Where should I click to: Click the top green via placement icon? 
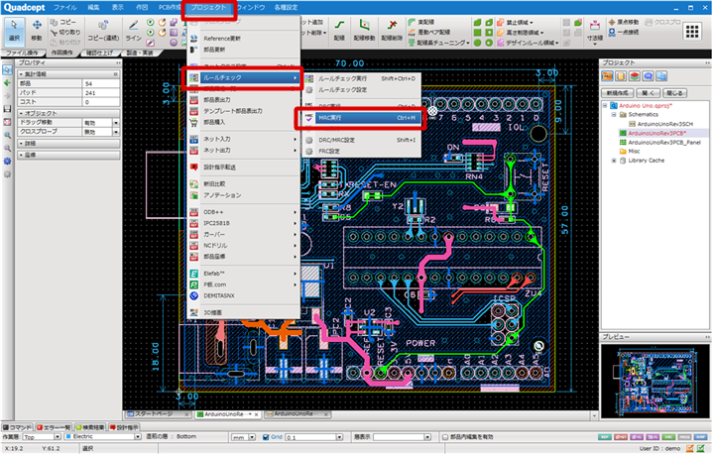click(x=151, y=22)
